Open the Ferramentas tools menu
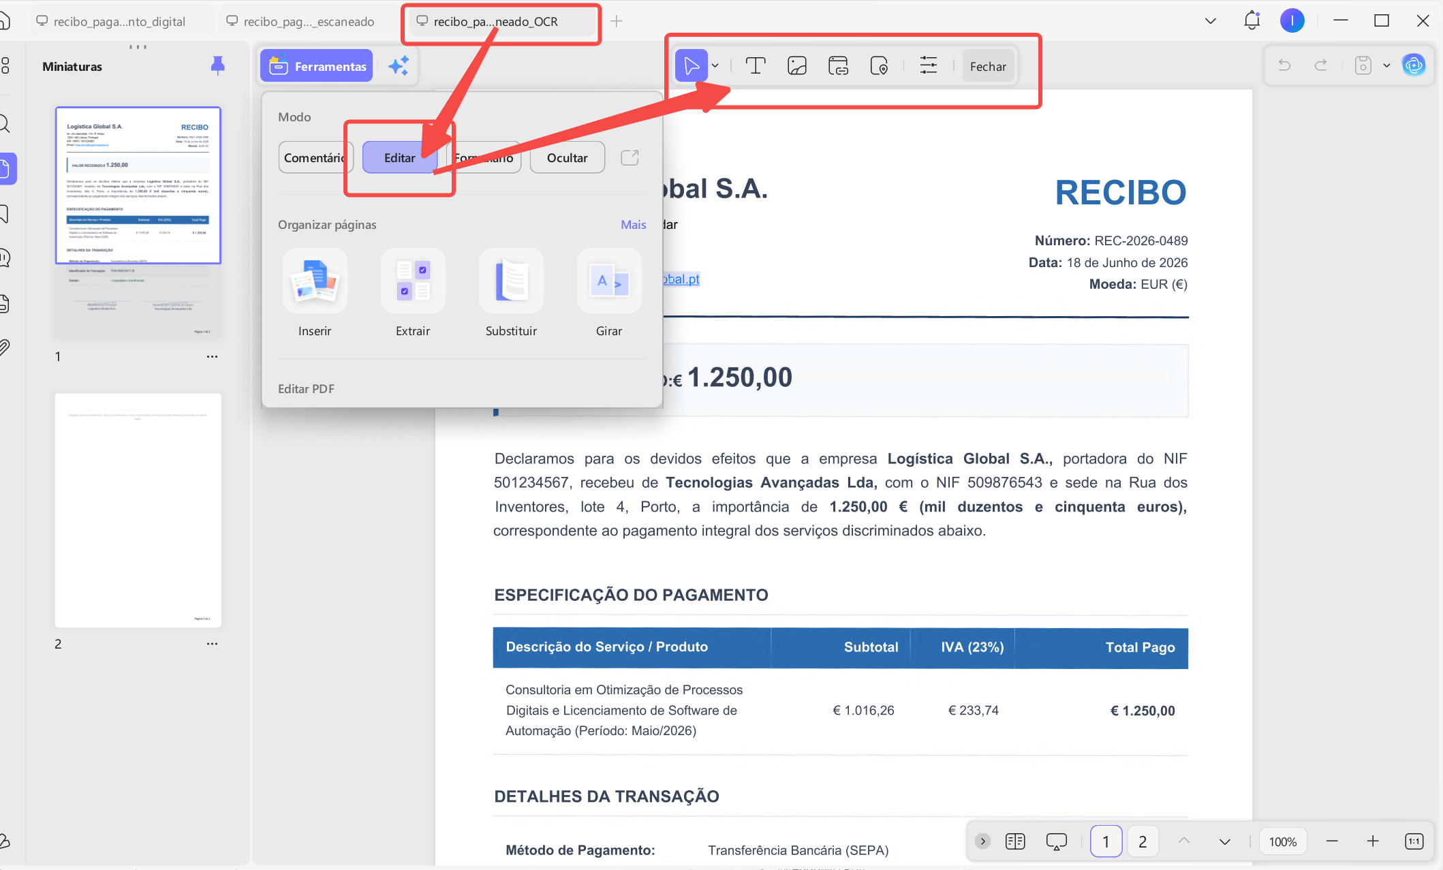Viewport: 1443px width, 870px height. tap(317, 66)
